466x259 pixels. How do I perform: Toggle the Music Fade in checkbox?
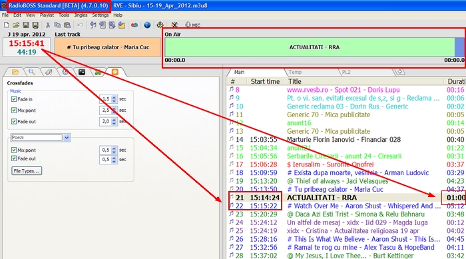pos(14,99)
